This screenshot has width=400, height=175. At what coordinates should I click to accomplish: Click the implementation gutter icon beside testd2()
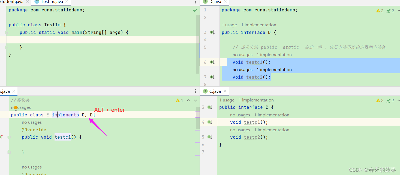pos(211,77)
